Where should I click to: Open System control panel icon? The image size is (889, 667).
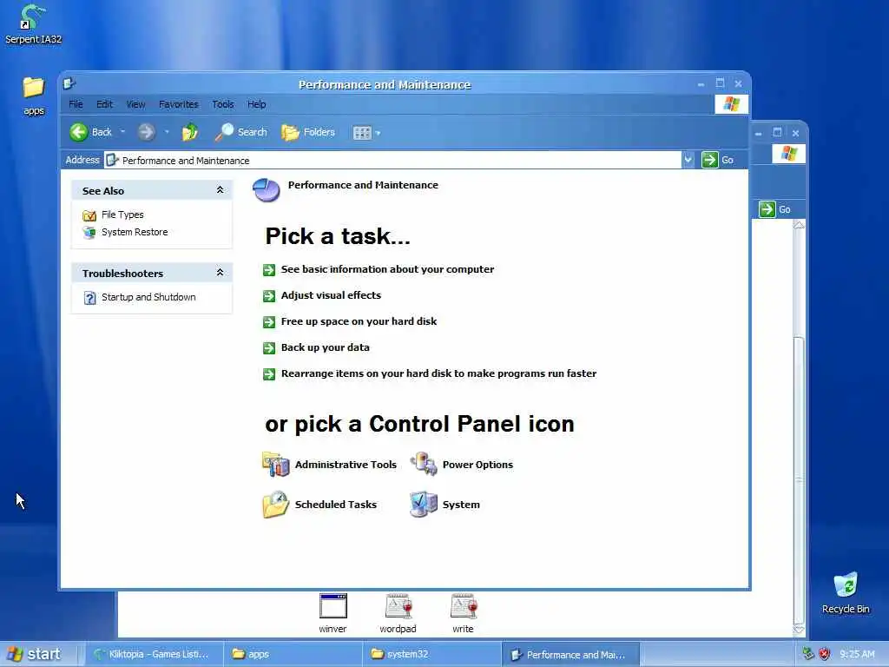424,505
